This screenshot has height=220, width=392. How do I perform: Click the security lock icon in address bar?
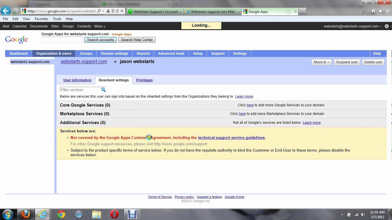(x=108, y=11)
